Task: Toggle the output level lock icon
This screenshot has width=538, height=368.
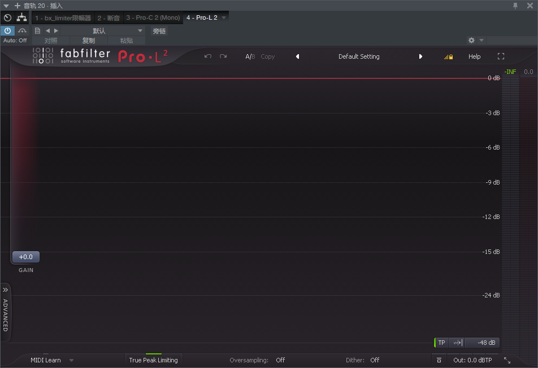Action: tap(449, 57)
